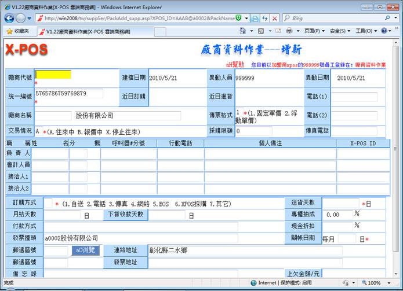Expand the 工具(O) dropdown menu
This screenshot has width=403, height=291.
pos(365,31)
